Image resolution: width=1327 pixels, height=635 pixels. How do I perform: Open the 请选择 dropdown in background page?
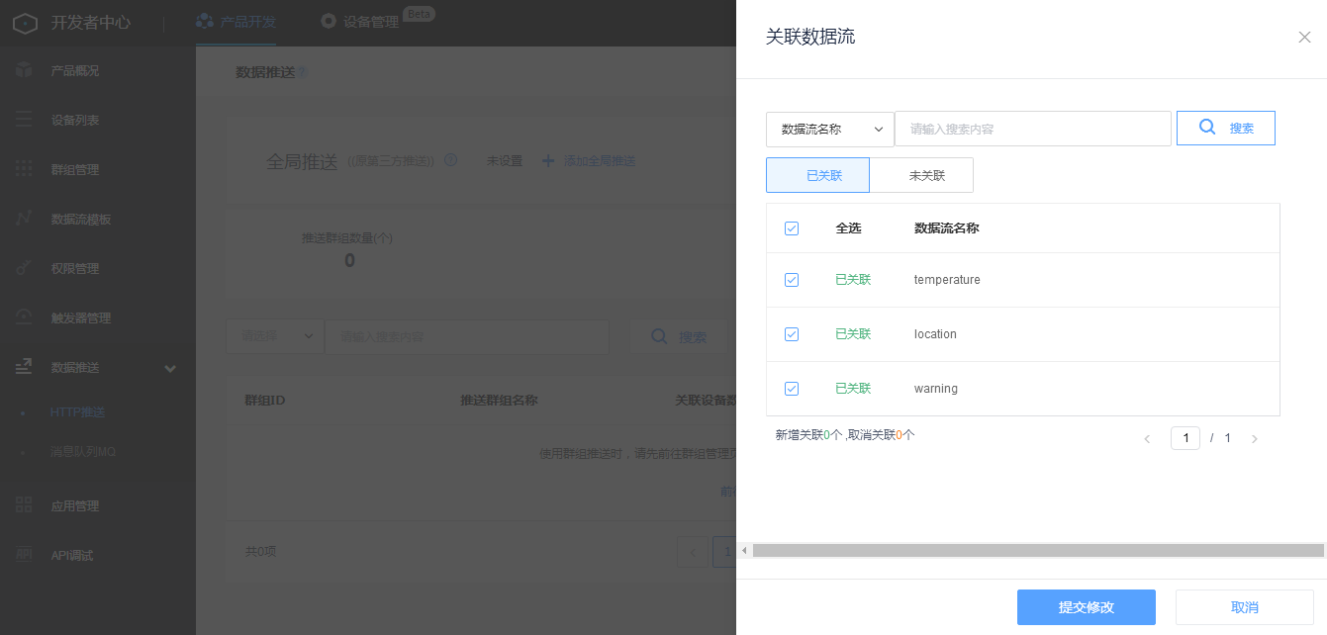click(x=275, y=336)
